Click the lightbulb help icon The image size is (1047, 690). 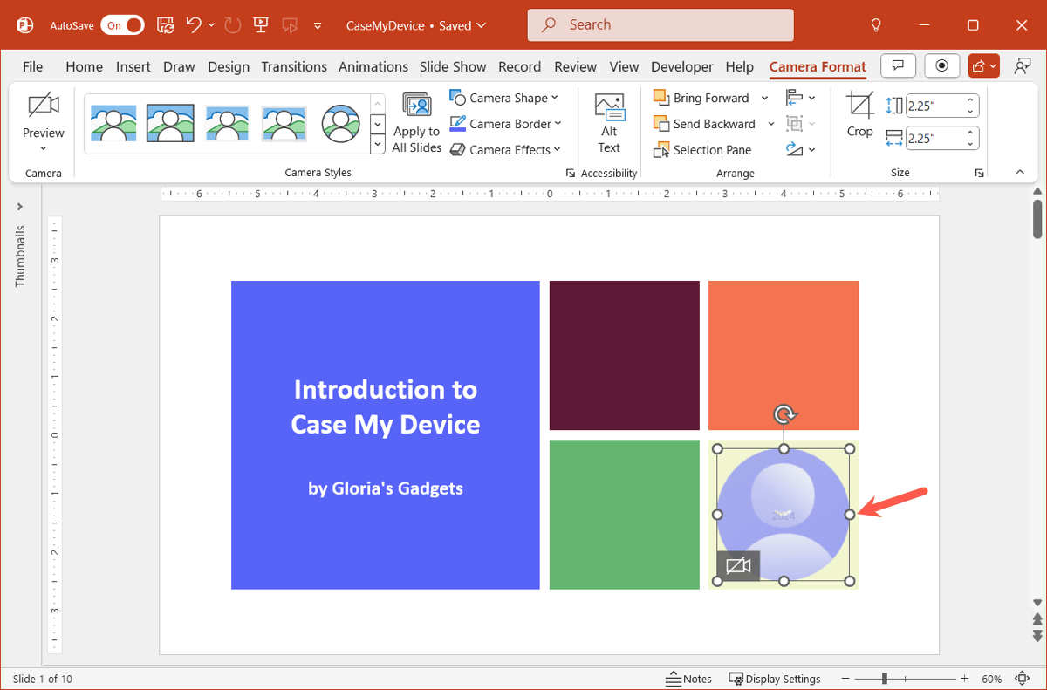876,25
